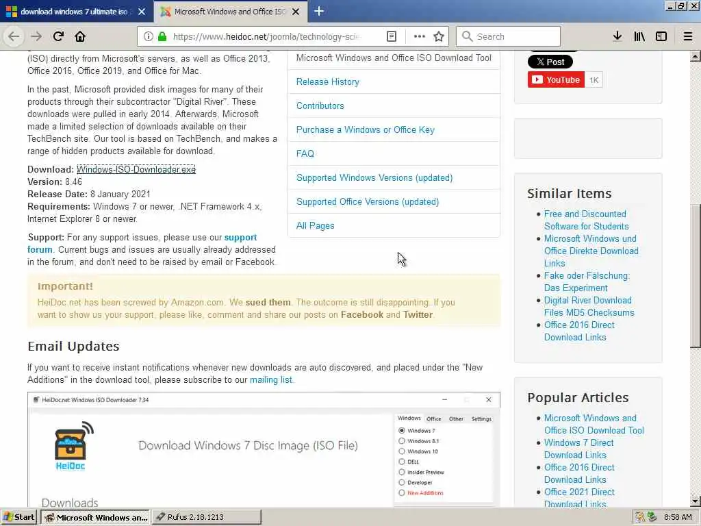Viewport: 701px width, 526px height.
Task: Select the Developer radio button
Action: coord(401,482)
